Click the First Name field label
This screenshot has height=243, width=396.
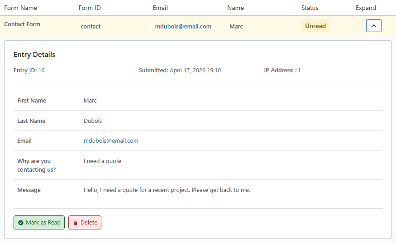click(x=32, y=101)
